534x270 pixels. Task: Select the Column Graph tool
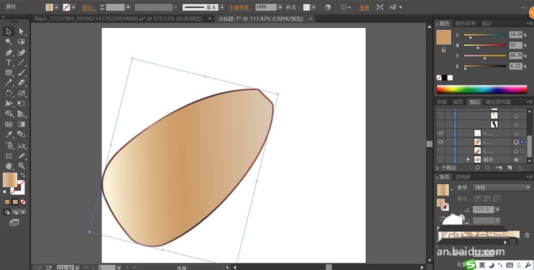click(x=21, y=145)
